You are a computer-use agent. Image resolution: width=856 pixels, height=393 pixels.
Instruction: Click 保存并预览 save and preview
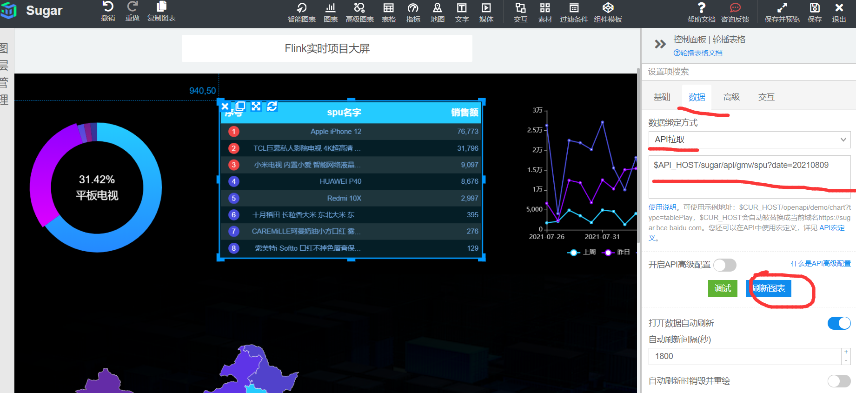coord(782,13)
